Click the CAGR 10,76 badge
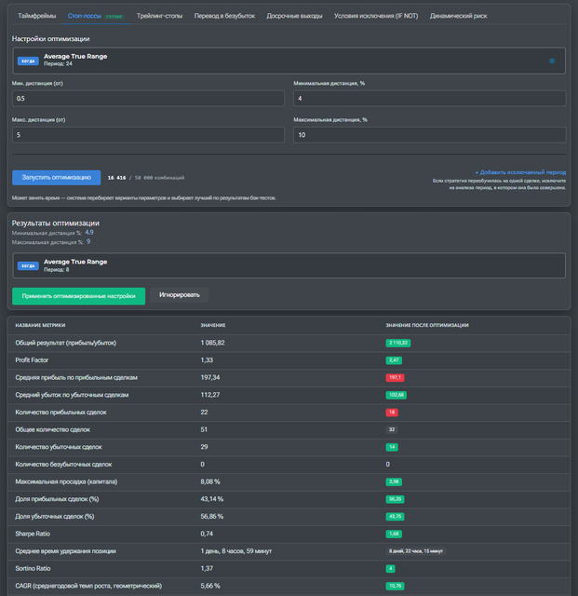 (x=396, y=586)
